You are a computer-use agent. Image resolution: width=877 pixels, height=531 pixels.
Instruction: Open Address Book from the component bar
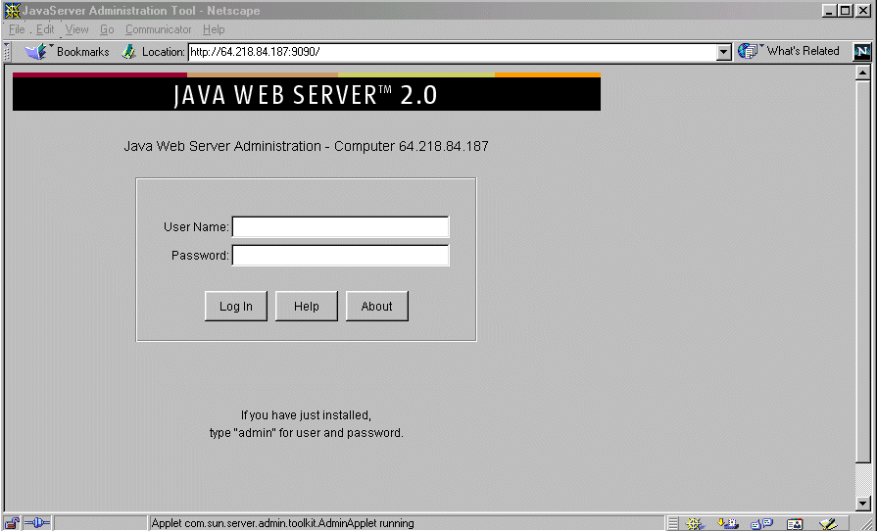(x=795, y=524)
